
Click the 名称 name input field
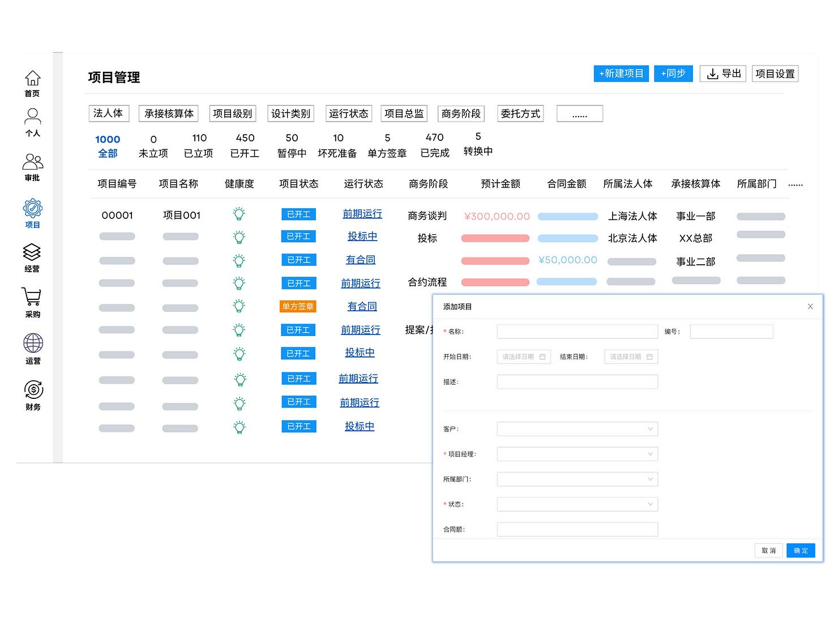(576, 331)
